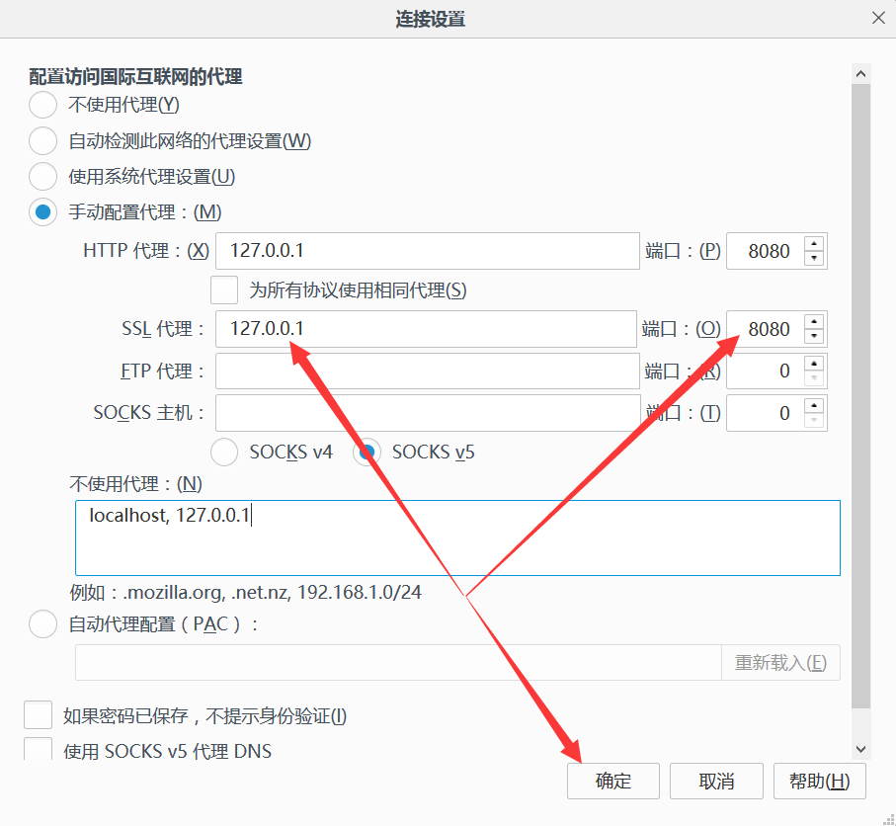Click the FTP 代理 address field

pyautogui.click(x=427, y=372)
